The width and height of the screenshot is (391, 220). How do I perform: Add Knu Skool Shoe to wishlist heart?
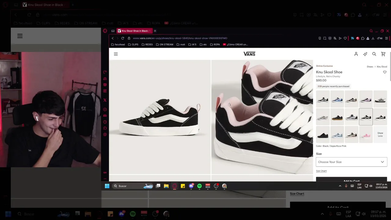coord(385,72)
